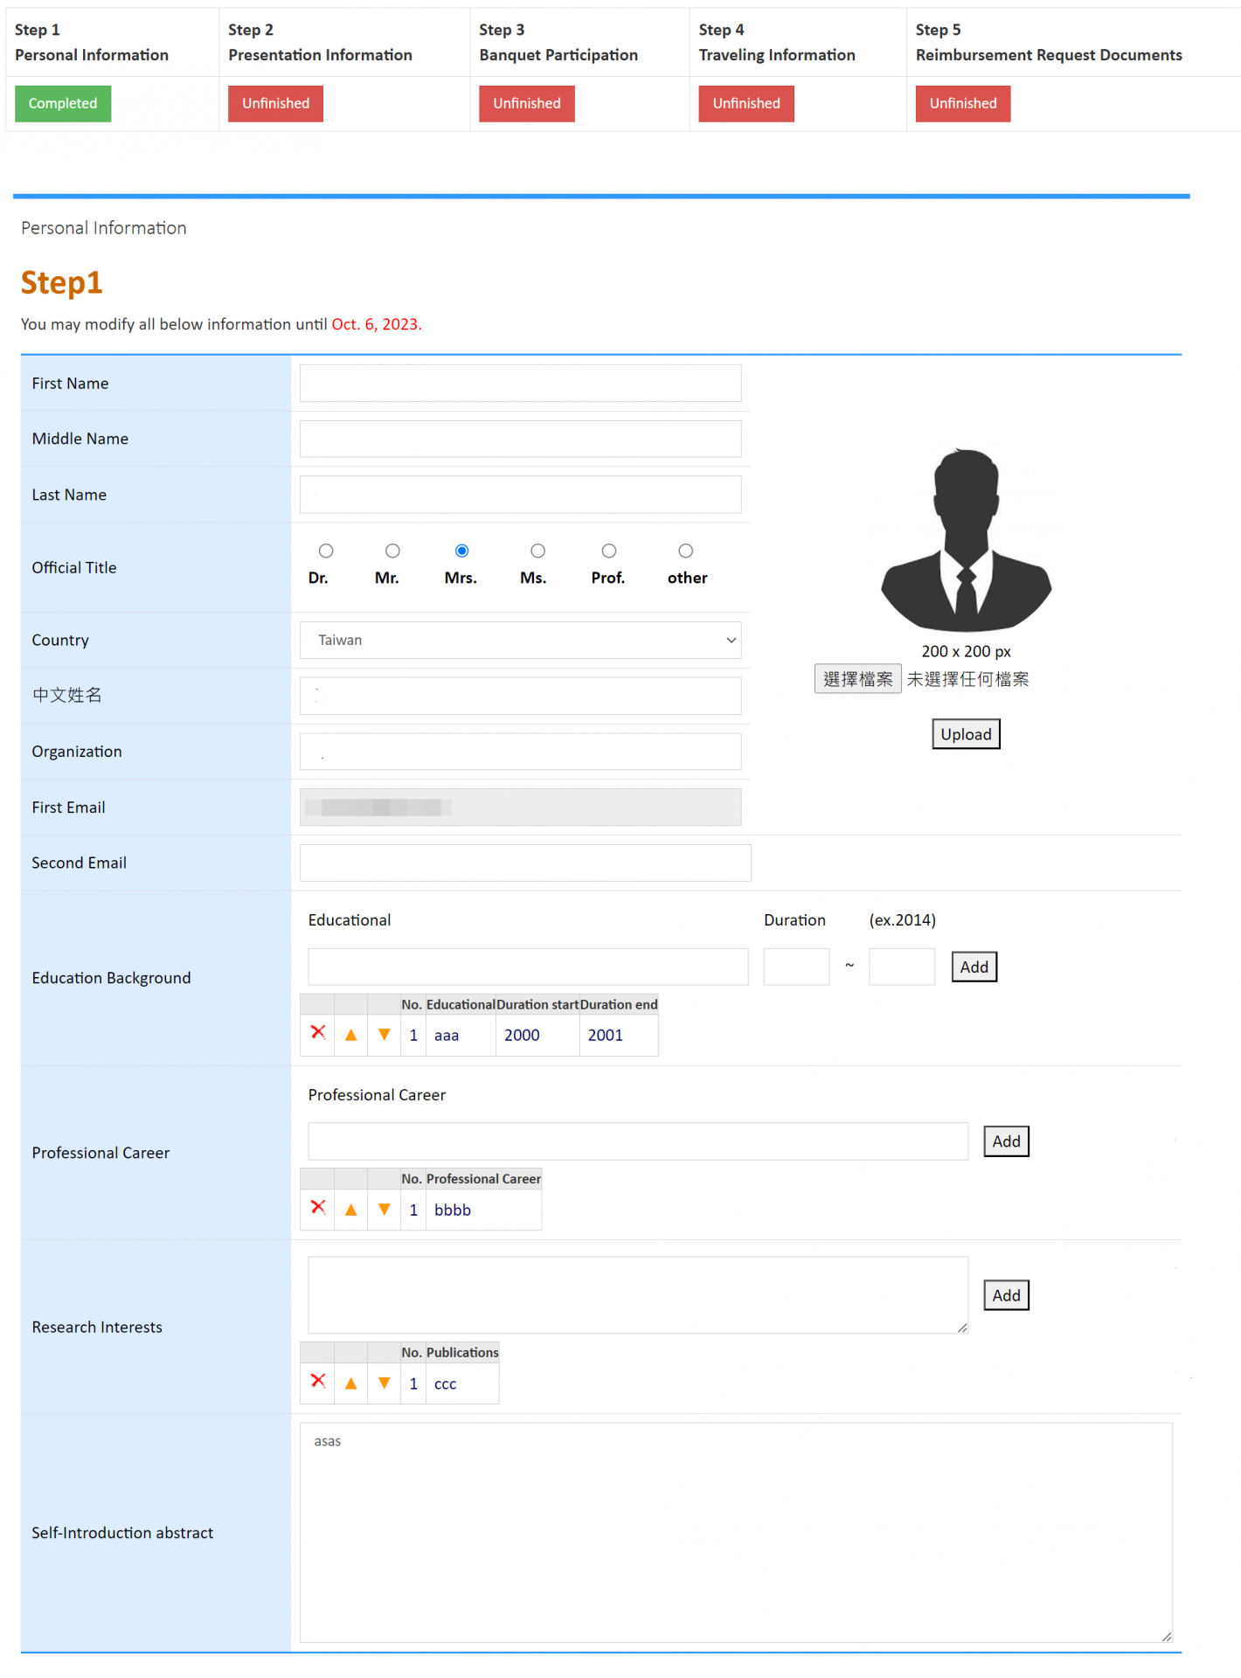Focus the Duration end year input

[902, 967]
